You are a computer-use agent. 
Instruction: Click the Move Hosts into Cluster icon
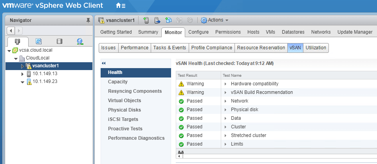pos(157,20)
